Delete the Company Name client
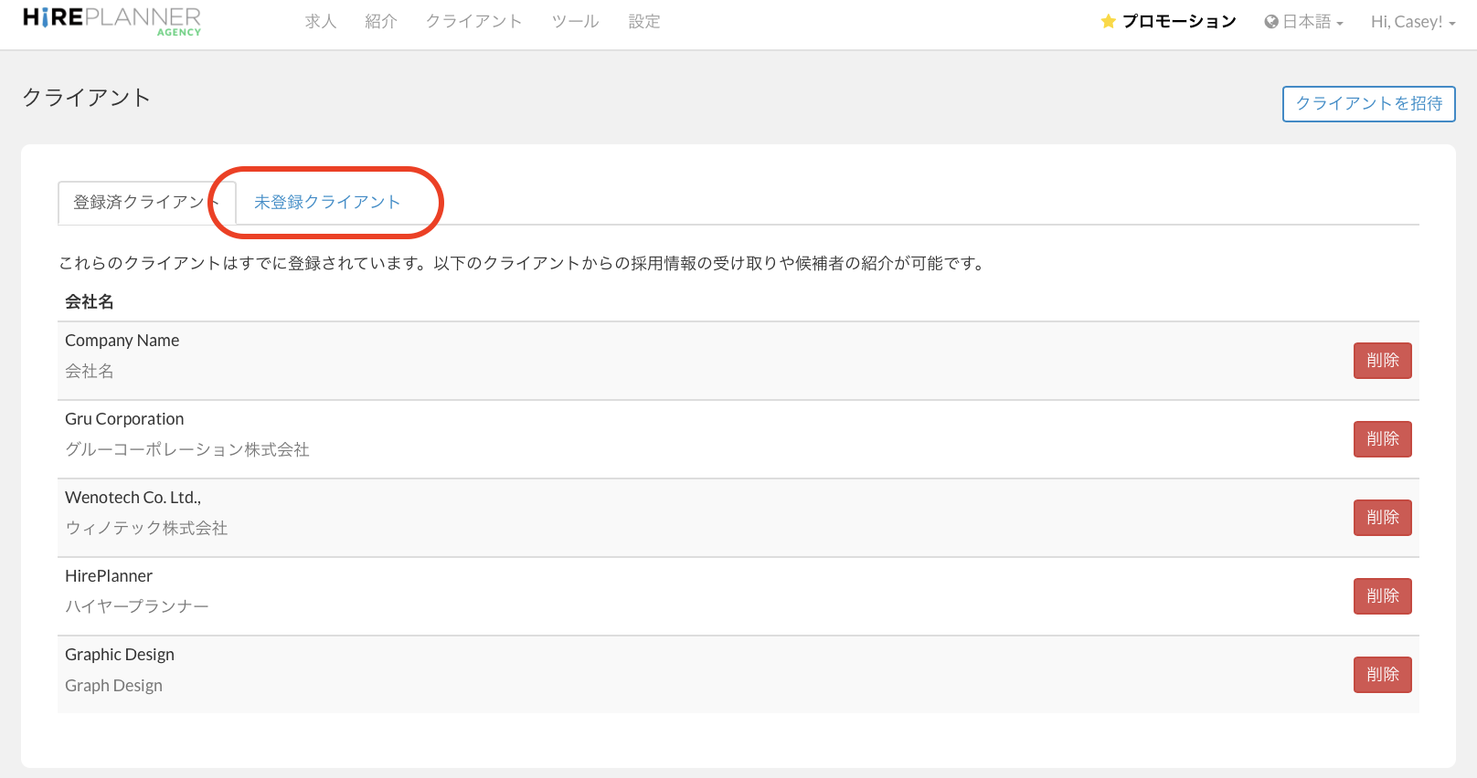1477x778 pixels. click(1382, 361)
